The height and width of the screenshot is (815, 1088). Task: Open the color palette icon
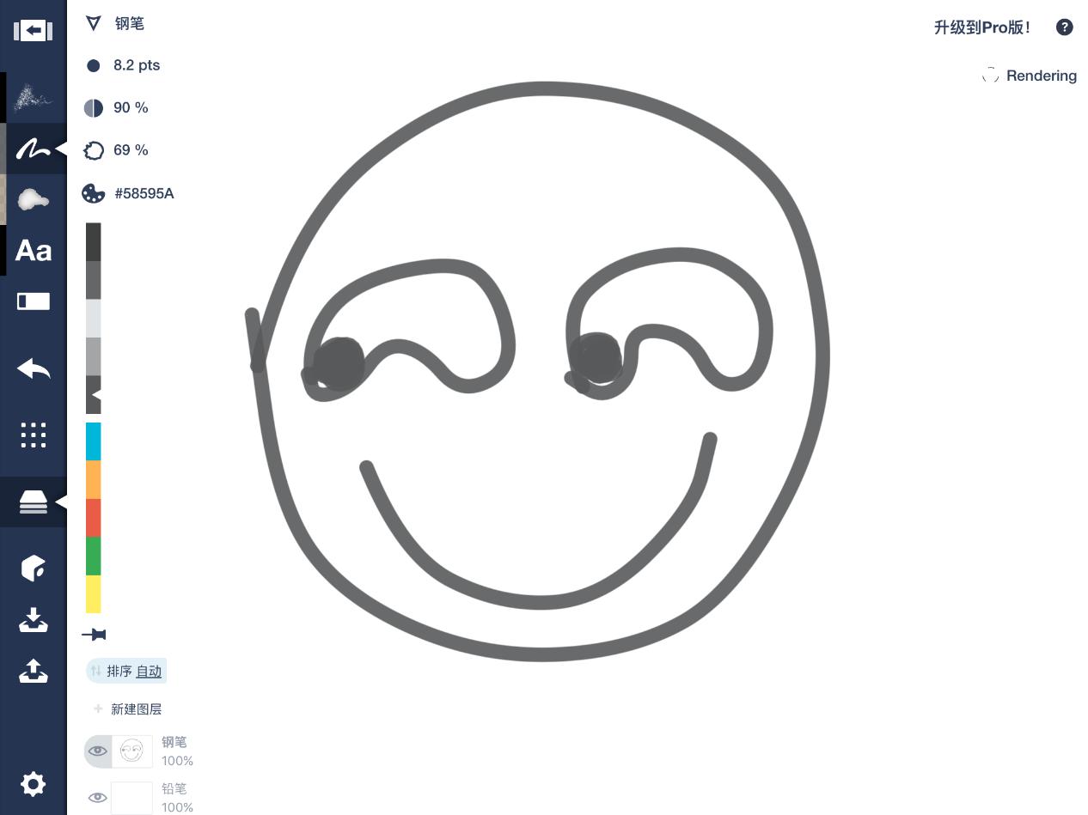coord(94,193)
